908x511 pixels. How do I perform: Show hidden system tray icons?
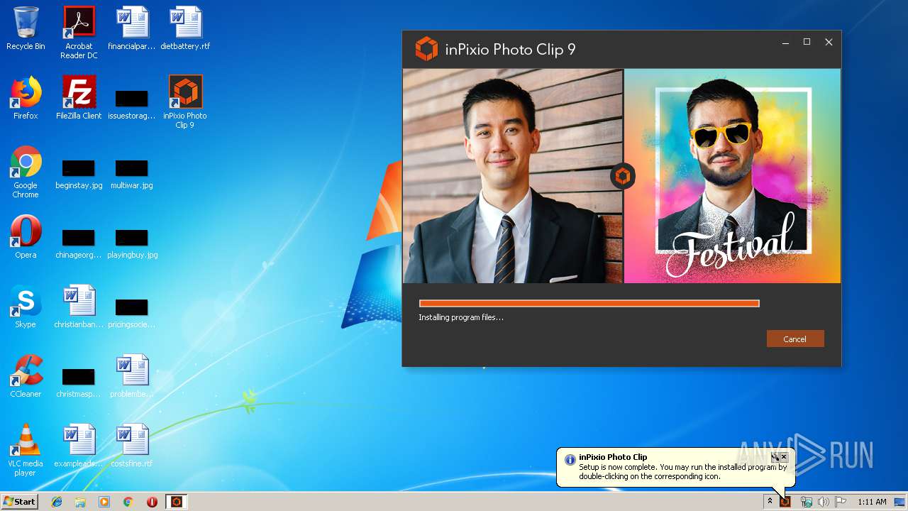pyautogui.click(x=770, y=502)
